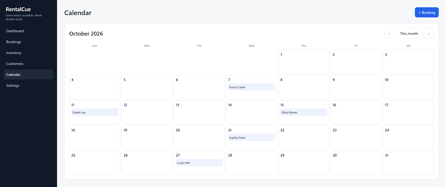The width and height of the screenshot is (446, 187).
Task: Select the October 3 day cell
Action: (408, 62)
